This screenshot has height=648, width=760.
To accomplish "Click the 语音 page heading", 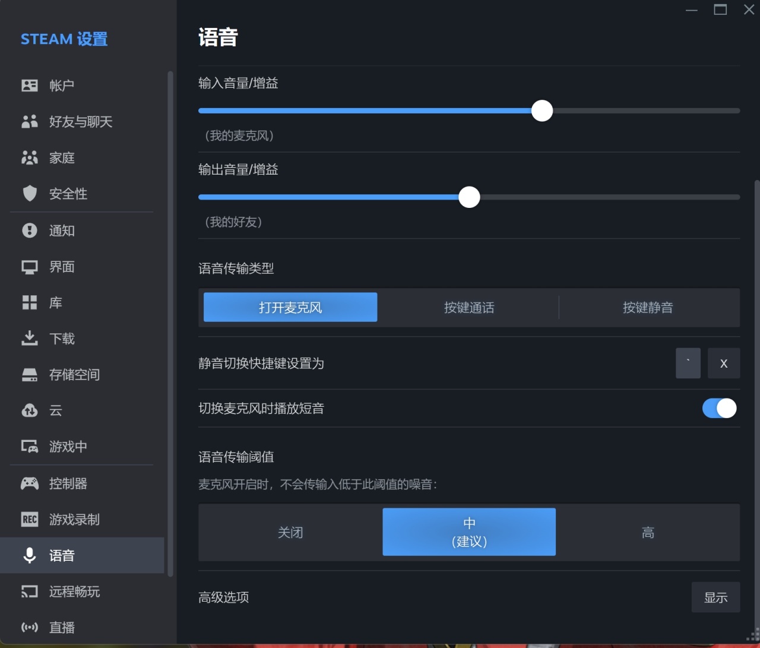I will 218,37.
